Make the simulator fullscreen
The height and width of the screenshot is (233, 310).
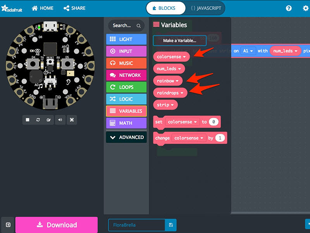coord(71,120)
